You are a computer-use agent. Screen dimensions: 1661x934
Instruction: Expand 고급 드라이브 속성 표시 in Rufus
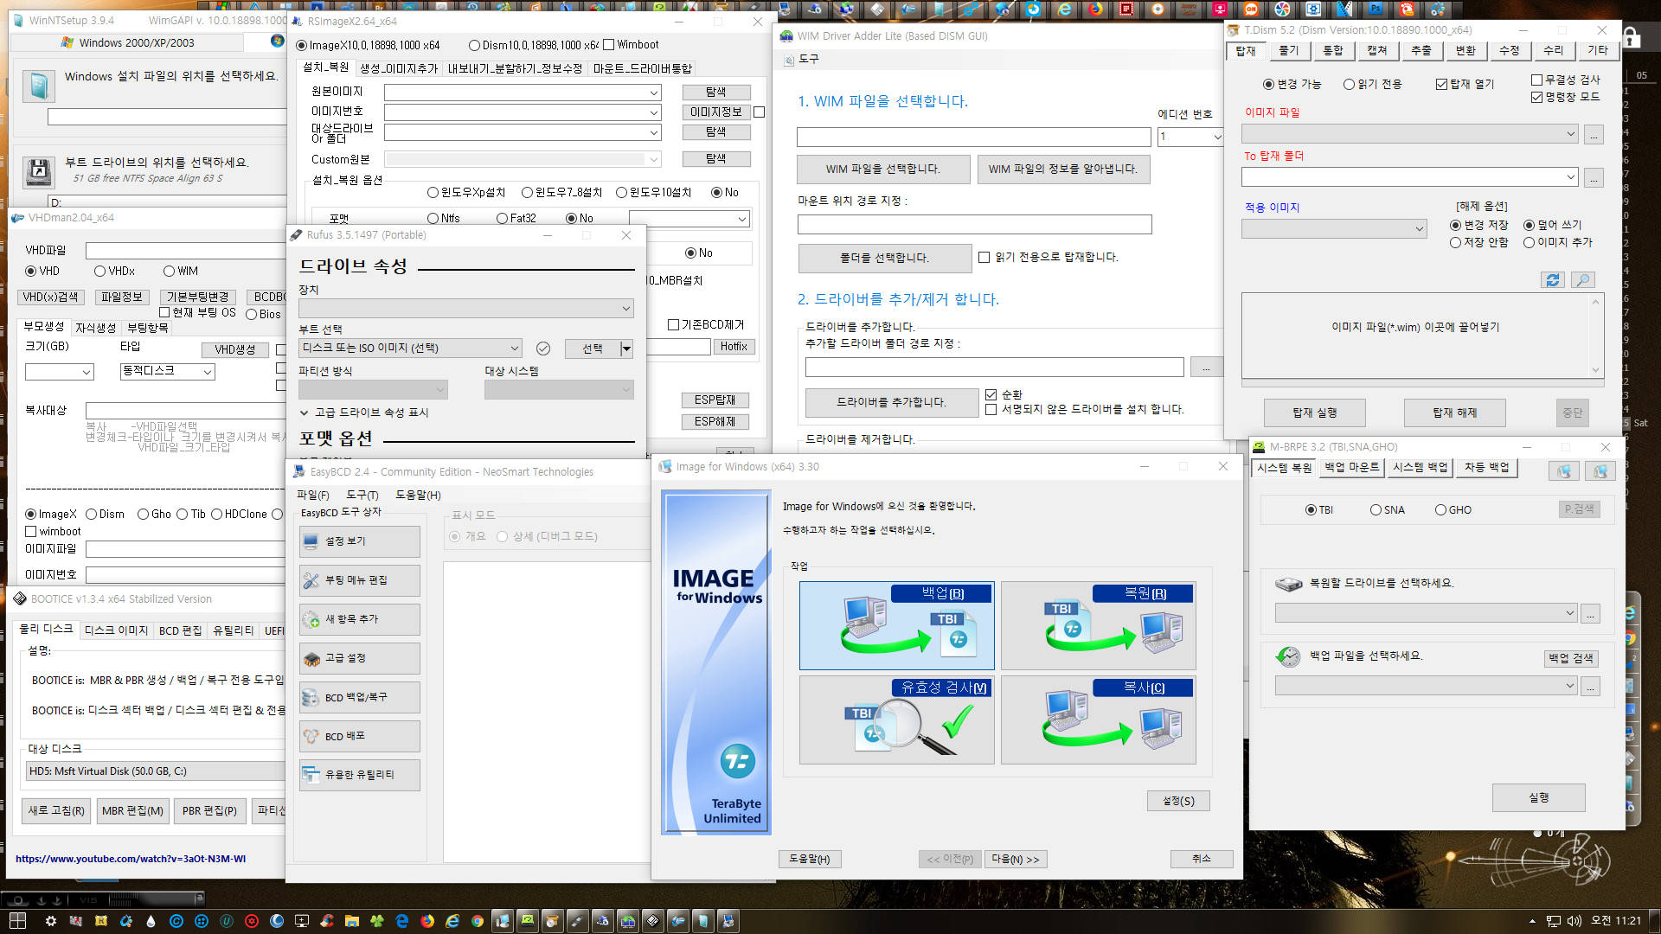tap(364, 413)
